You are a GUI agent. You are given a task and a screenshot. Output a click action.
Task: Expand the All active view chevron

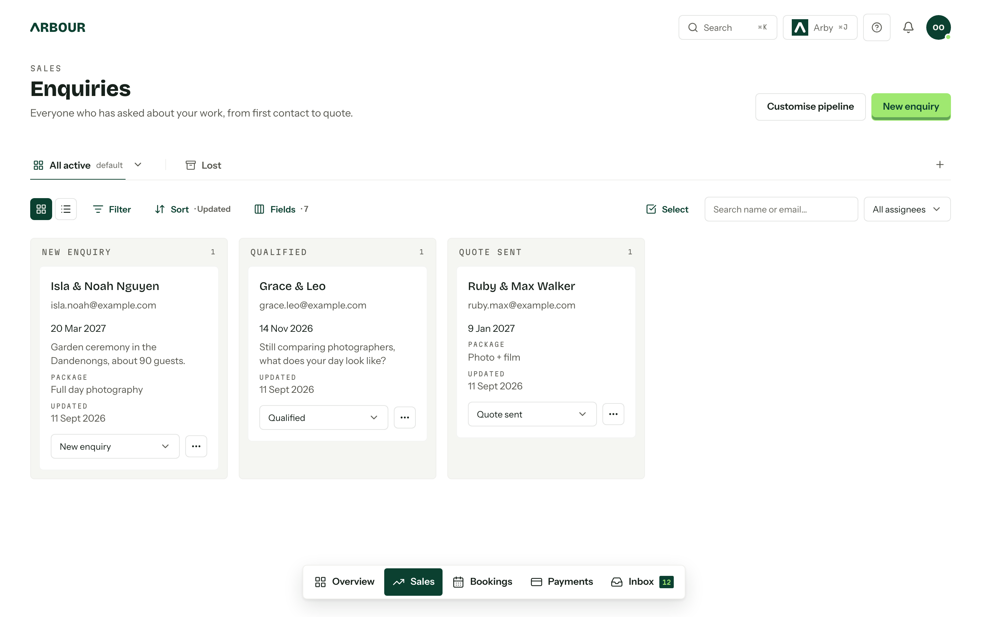tap(138, 165)
